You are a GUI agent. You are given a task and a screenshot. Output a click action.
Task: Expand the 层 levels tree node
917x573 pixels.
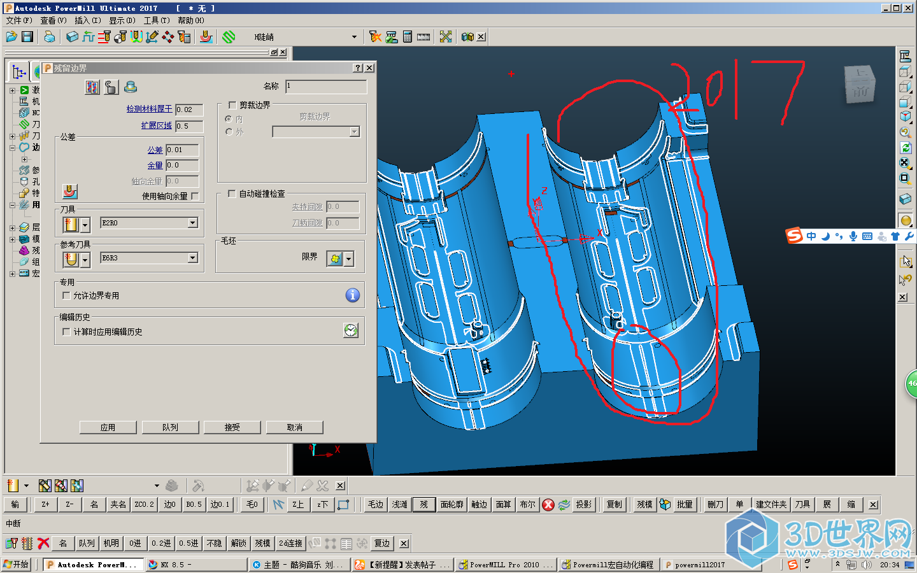12,228
